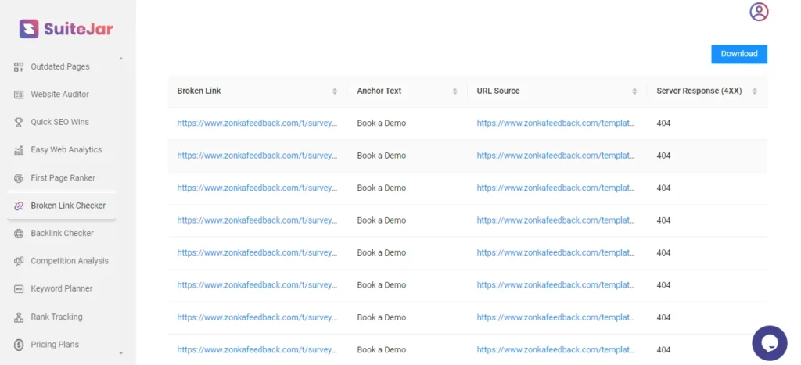Click the Easy Web Analytics chart icon
Screen dimensions: 801x365
[19, 150]
